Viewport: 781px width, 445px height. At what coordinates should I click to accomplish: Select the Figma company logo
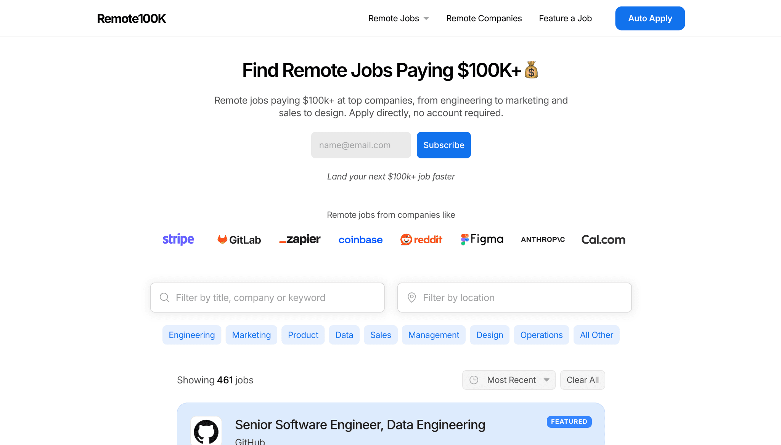[x=482, y=239]
